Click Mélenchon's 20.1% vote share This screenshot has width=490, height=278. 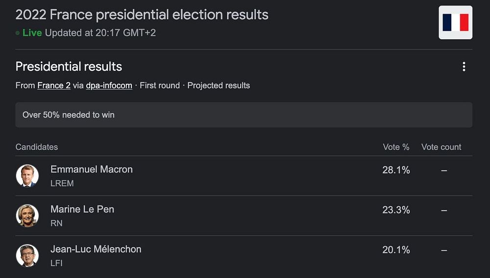[396, 250]
